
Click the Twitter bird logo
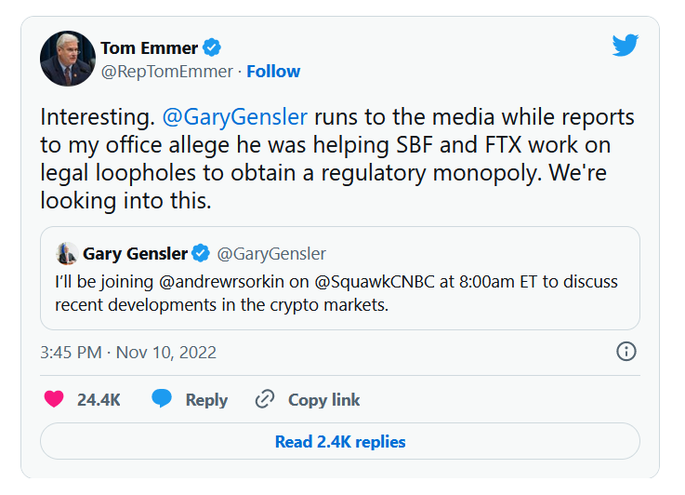tap(625, 45)
